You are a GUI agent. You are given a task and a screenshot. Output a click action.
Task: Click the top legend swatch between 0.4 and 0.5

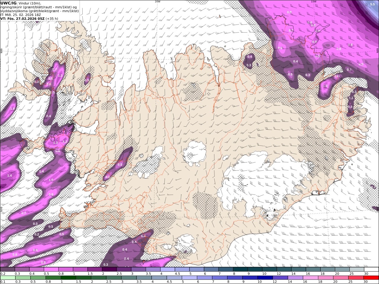(37, 270)
